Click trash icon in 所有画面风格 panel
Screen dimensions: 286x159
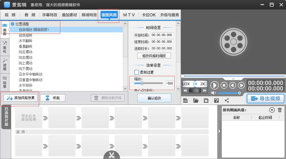tap(280, 110)
